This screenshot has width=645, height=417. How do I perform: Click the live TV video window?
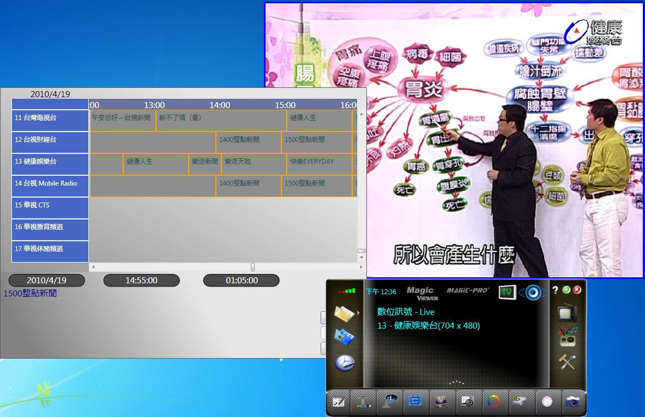pyautogui.click(x=454, y=140)
